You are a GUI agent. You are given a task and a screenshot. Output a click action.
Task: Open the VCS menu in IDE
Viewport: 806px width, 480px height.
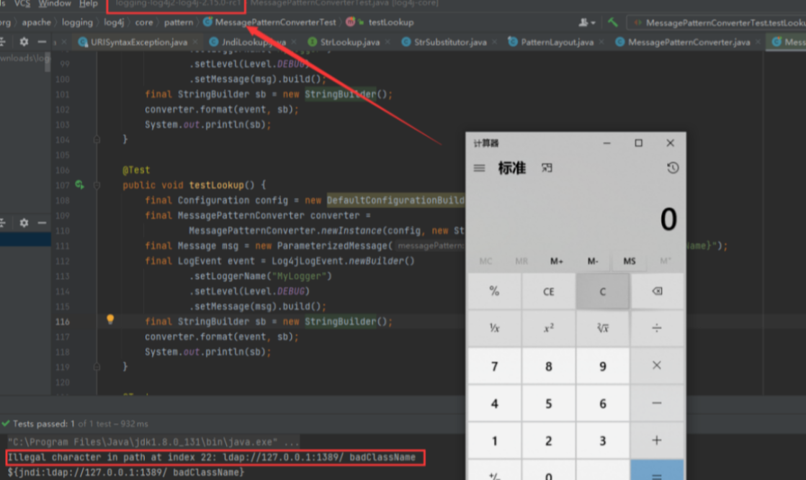tap(22, 4)
